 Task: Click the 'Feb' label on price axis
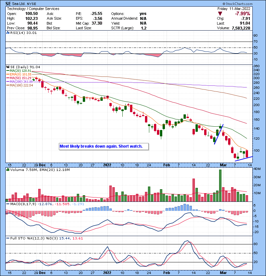pos(167,165)
